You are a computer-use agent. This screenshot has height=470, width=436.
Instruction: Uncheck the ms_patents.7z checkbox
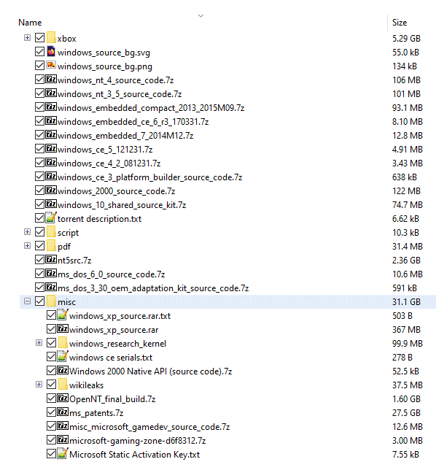[x=51, y=412]
